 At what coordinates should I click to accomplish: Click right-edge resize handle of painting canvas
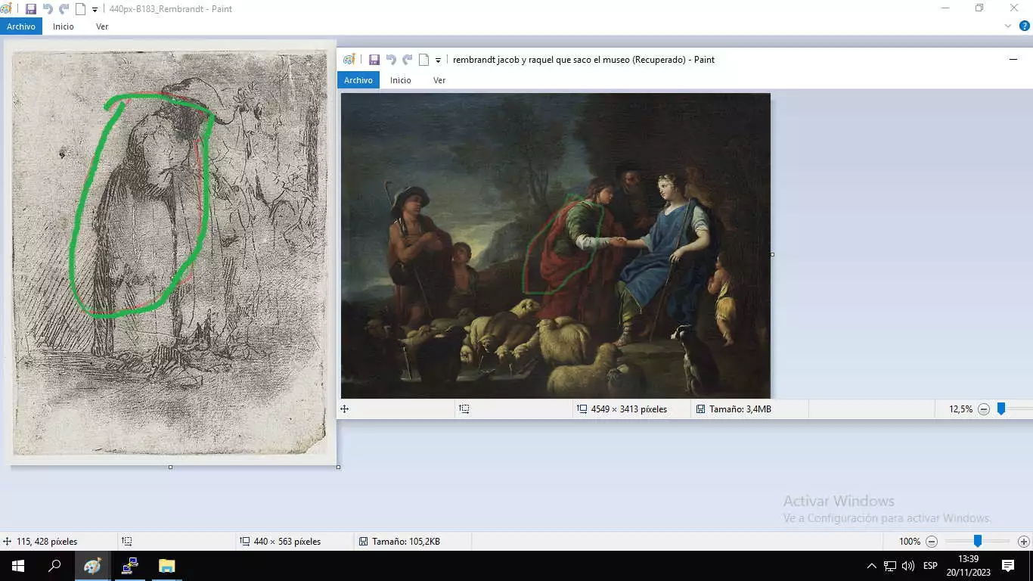[x=772, y=254]
